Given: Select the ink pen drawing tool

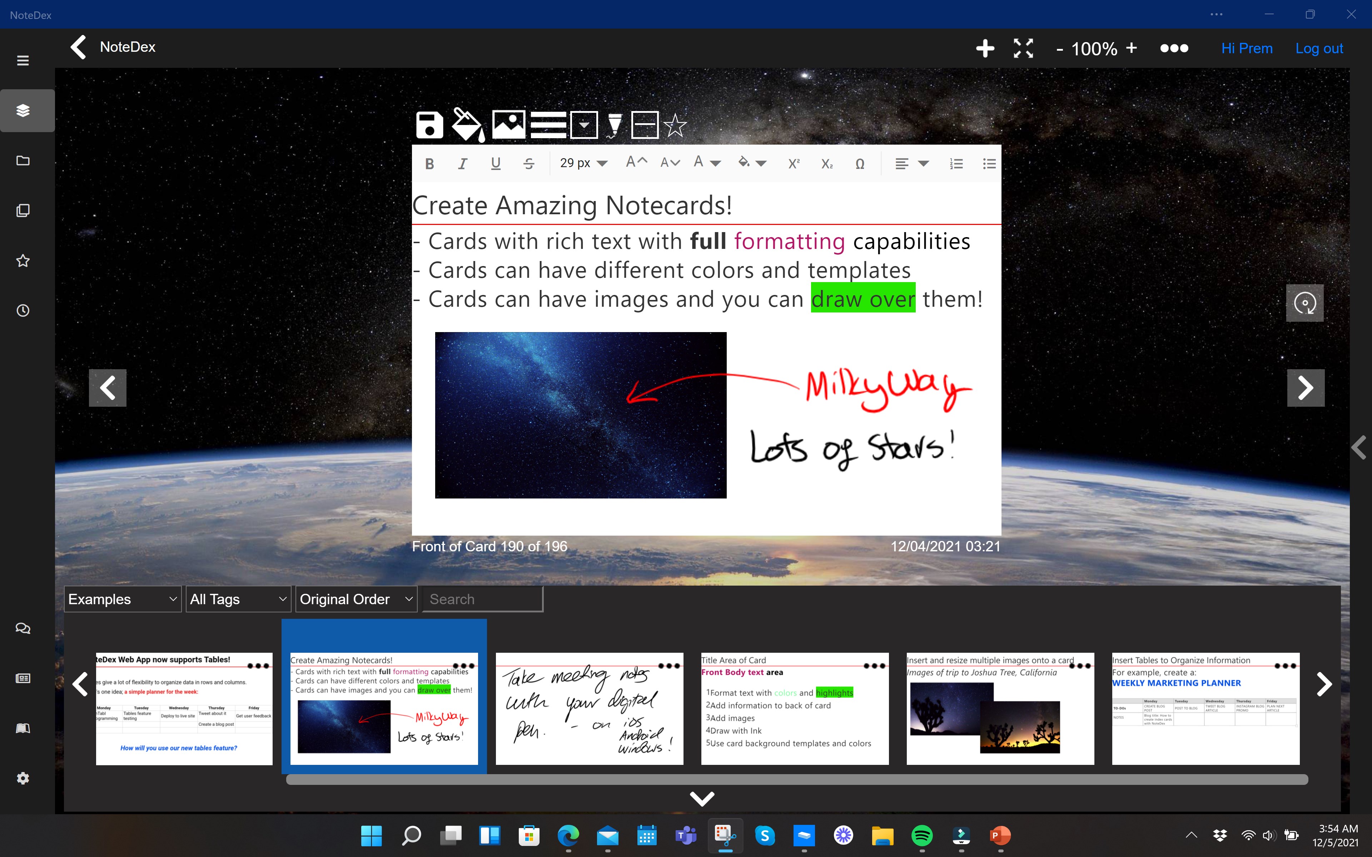Looking at the screenshot, I should point(614,125).
